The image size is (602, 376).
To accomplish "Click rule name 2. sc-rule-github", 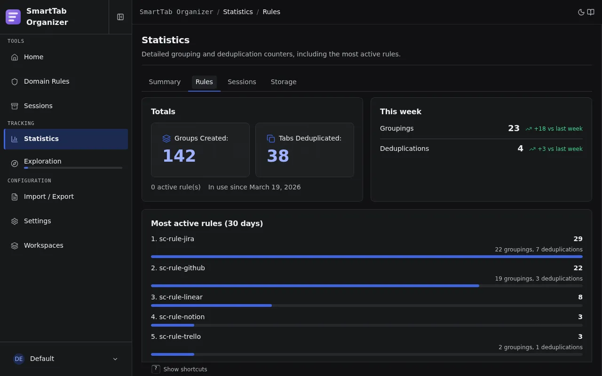I will tap(178, 268).
